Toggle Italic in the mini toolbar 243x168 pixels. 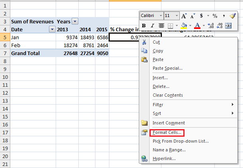click(153, 26)
